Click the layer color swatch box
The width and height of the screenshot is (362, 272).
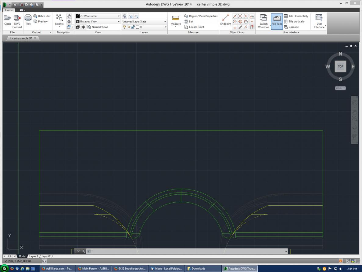pos(138,27)
